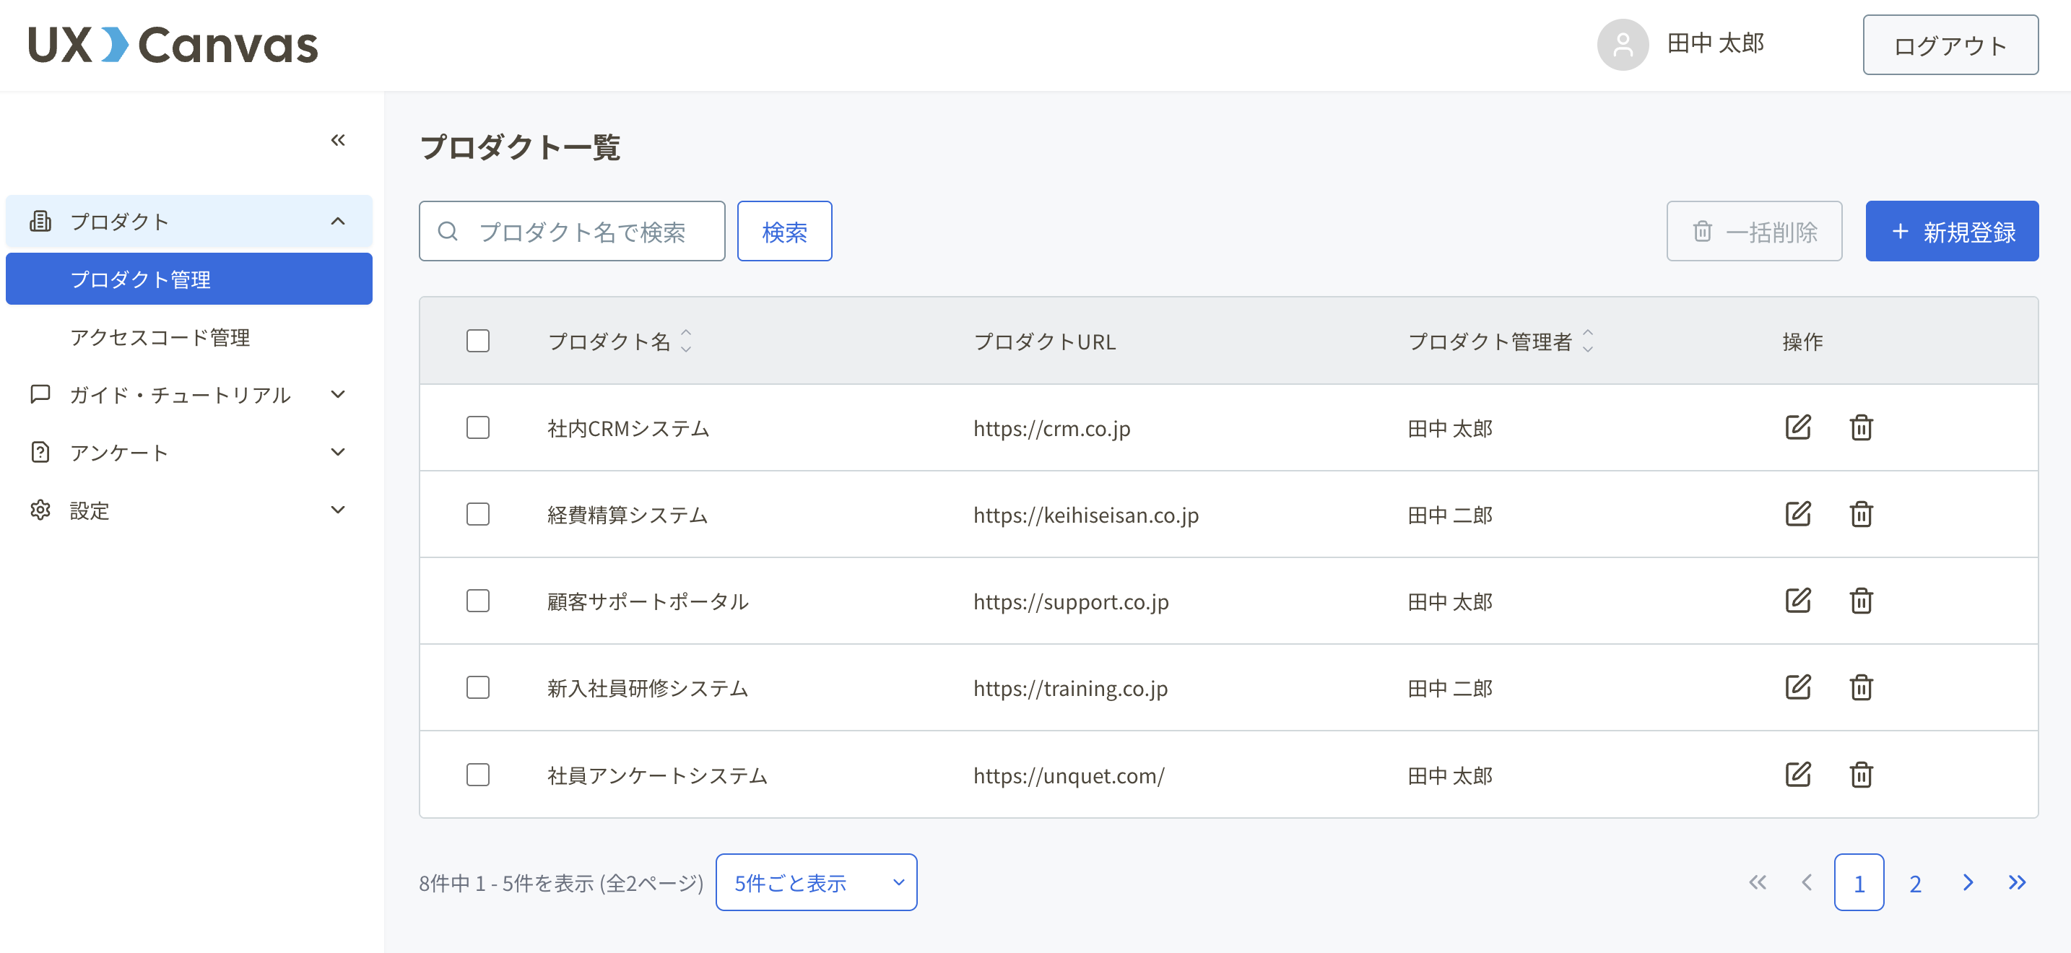
Task: Click the 新規登録 button
Action: pyautogui.click(x=1952, y=232)
